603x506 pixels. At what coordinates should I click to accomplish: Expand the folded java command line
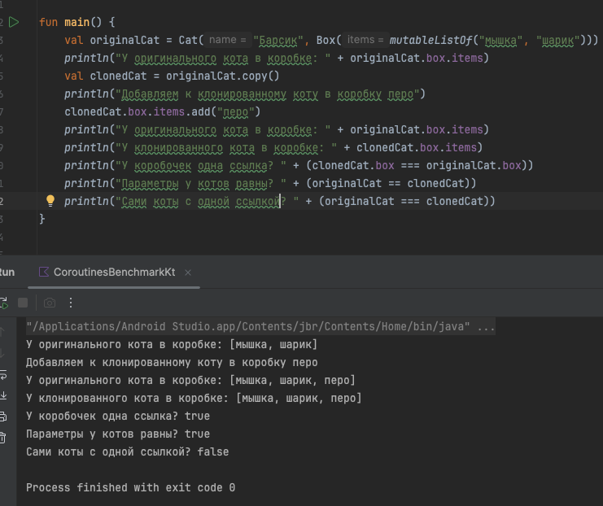[x=260, y=326]
